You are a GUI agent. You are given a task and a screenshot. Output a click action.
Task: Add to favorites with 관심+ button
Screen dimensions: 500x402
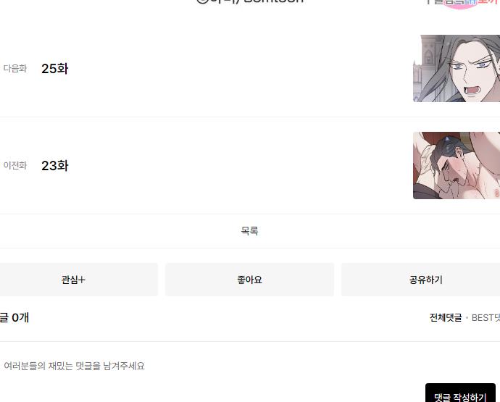(x=74, y=280)
